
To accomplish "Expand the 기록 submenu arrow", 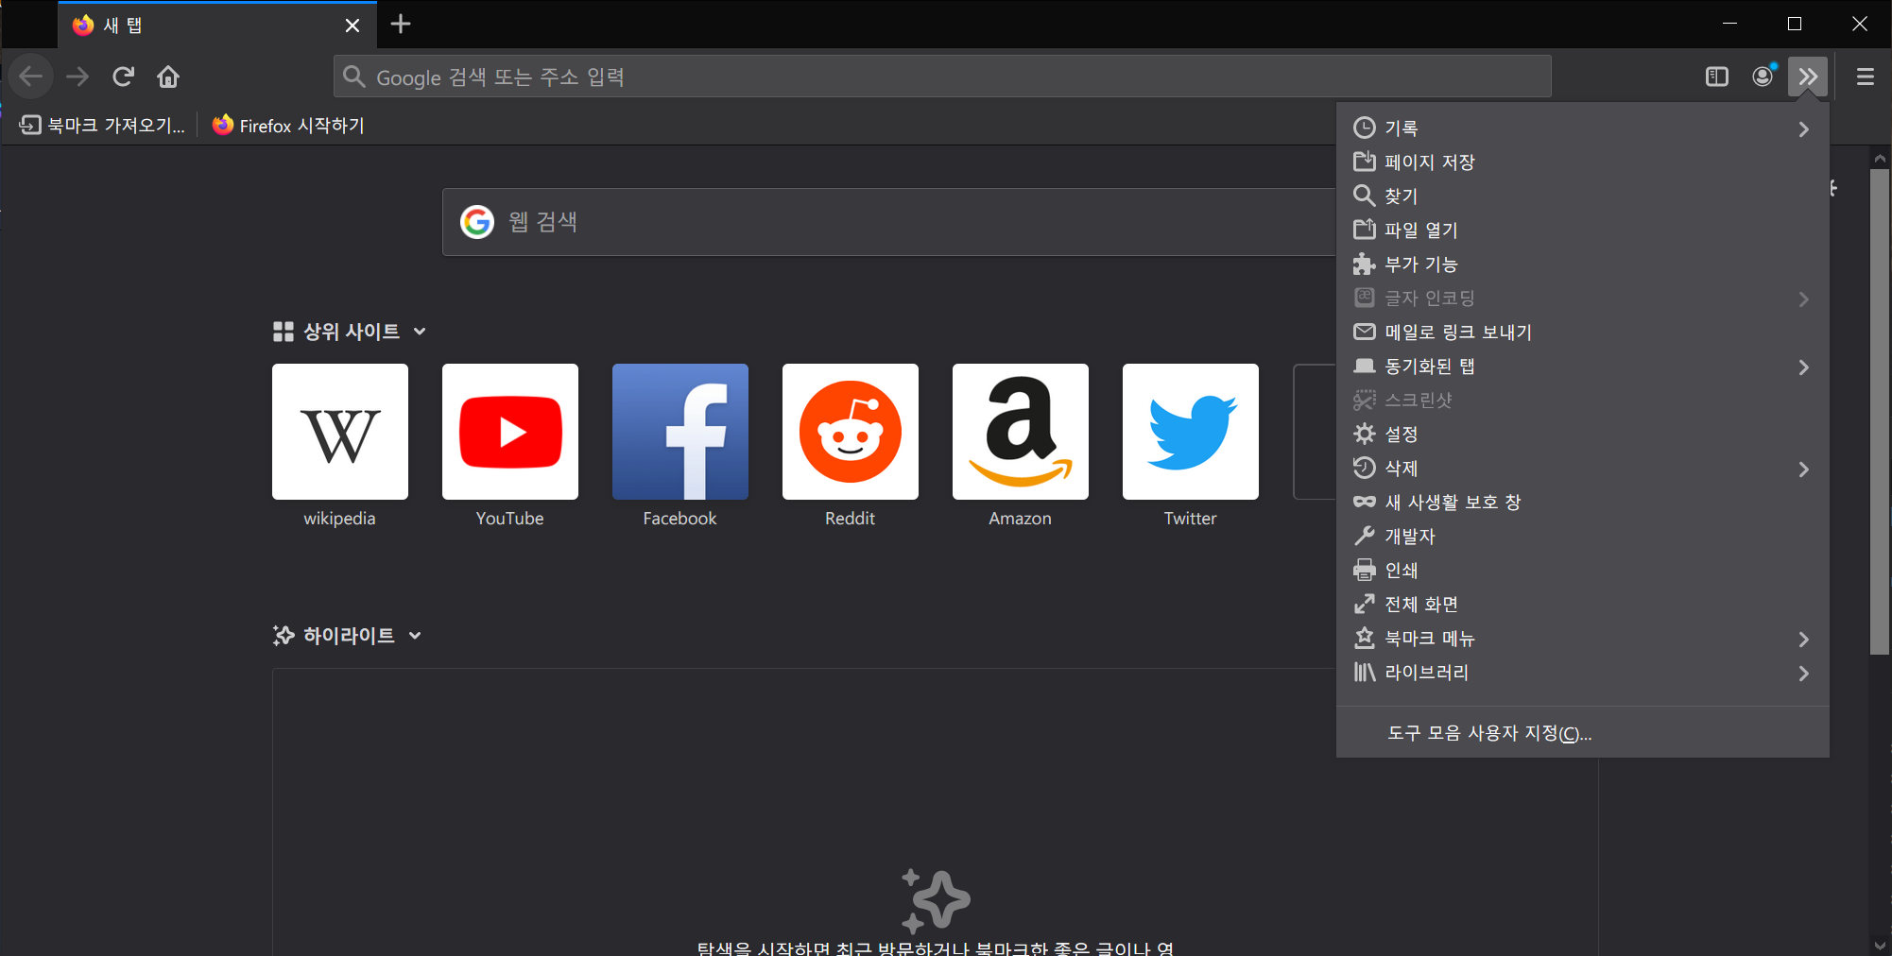I will (x=1803, y=129).
